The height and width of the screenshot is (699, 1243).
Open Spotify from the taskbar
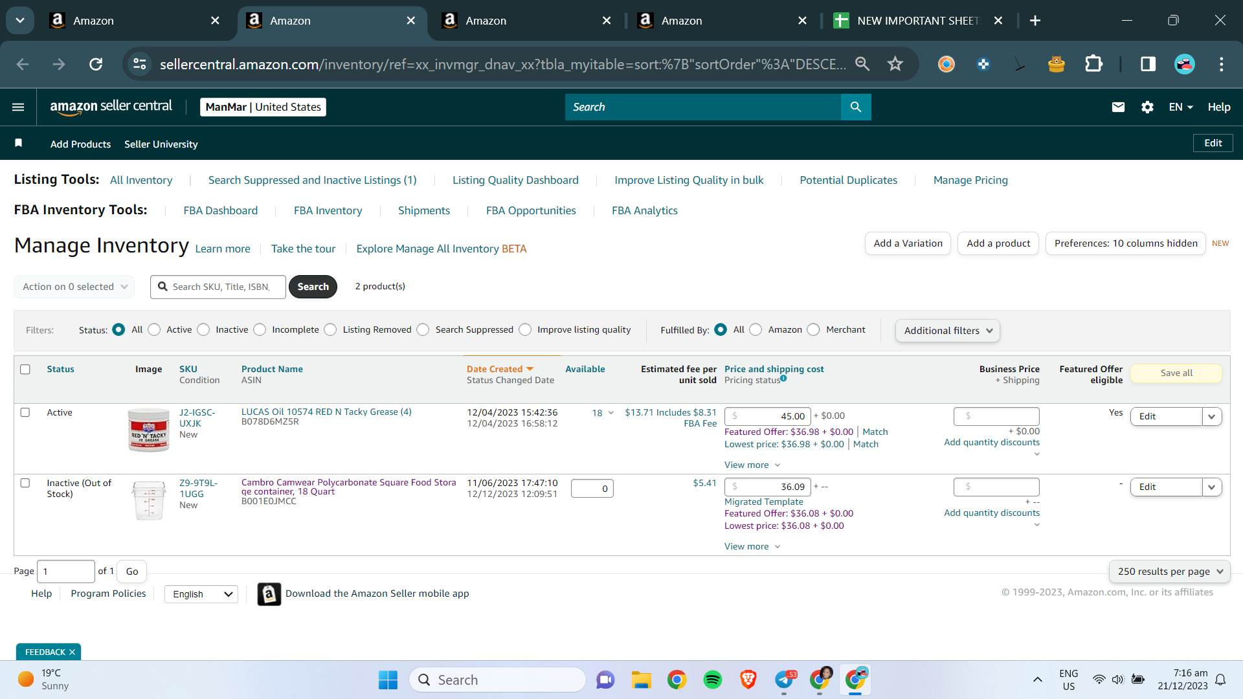pyautogui.click(x=713, y=680)
